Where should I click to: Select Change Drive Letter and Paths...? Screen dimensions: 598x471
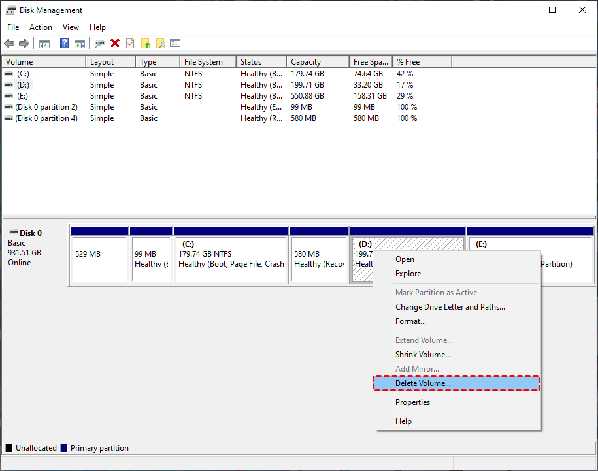450,307
